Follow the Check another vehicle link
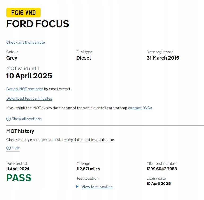This screenshot has width=204, height=200. [x=25, y=42]
